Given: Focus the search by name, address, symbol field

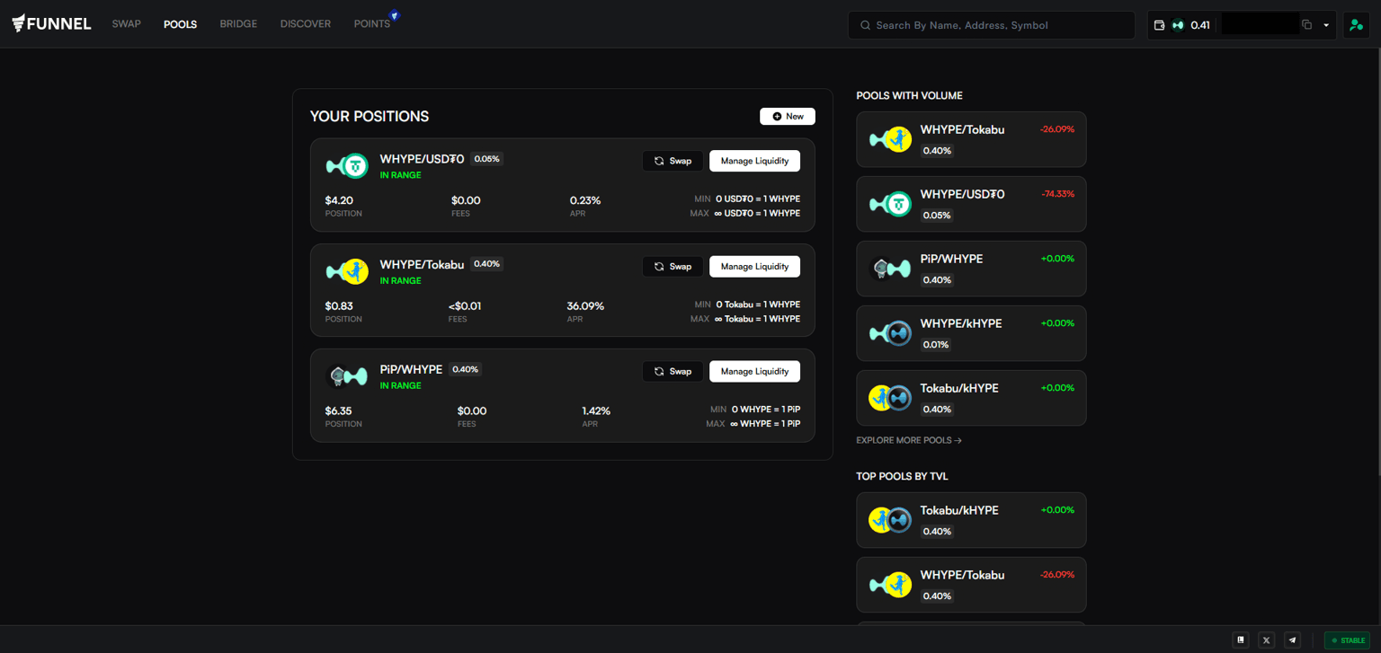Looking at the screenshot, I should [x=998, y=25].
